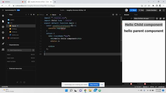Open Windows taskbar search
The image size is (166, 93).
[71, 90]
